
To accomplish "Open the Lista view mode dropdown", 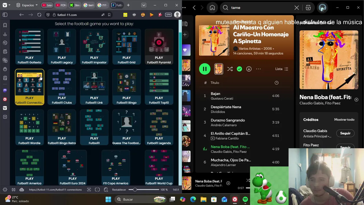I will 282,69.
